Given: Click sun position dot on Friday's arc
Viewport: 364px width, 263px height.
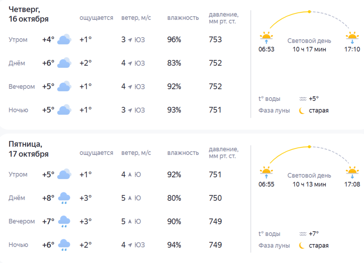Looking at the screenshot, I should 309,146.
